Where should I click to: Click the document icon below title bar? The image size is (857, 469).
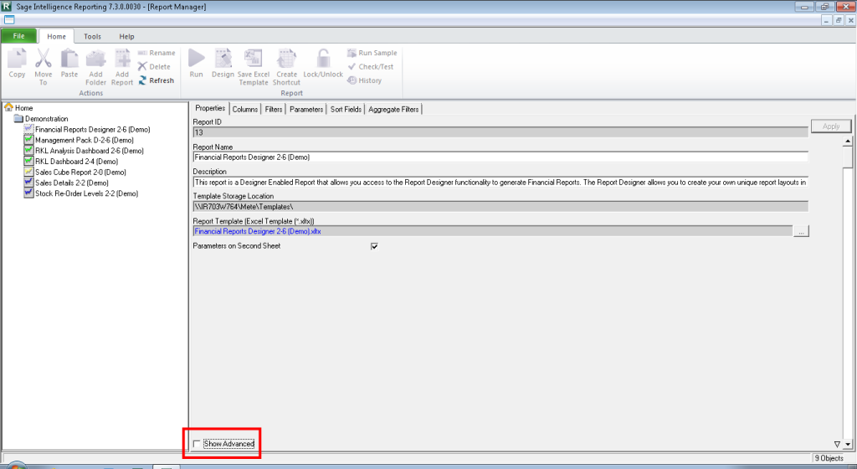point(9,20)
